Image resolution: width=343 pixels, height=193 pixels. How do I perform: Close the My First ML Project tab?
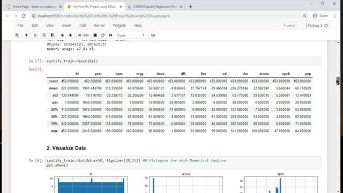point(121,7)
